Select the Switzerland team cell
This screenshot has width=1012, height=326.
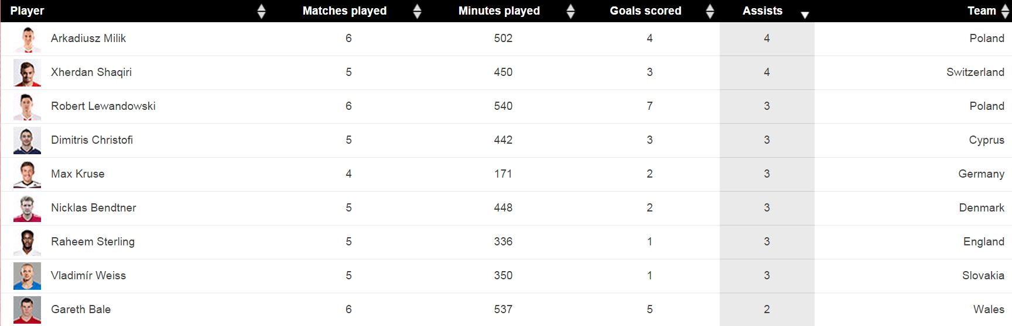point(975,72)
